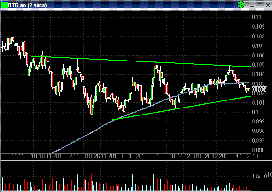Click the 0.11 price axis label
272x192 pixels.
point(256,17)
